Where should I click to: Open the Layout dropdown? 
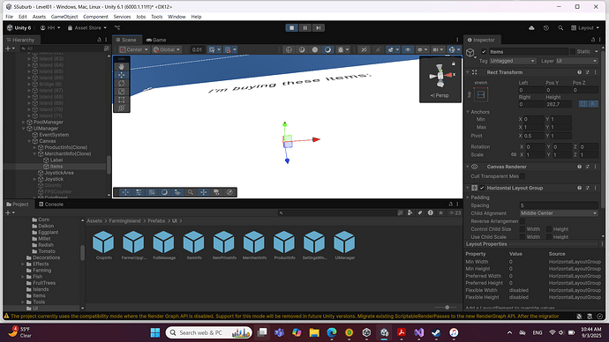point(585,28)
